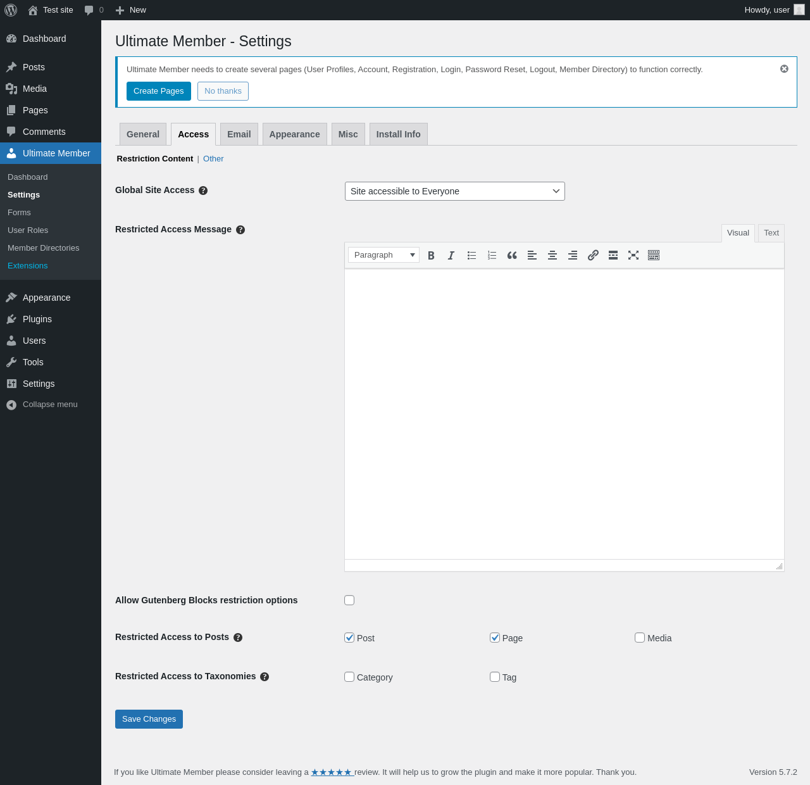
Task: Toggle bold formatting in editor
Action: click(431, 255)
